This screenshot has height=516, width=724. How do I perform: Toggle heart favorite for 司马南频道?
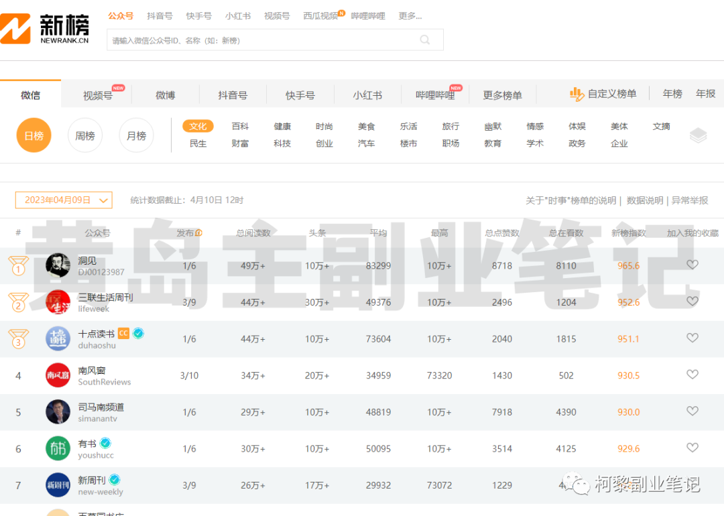click(x=692, y=411)
